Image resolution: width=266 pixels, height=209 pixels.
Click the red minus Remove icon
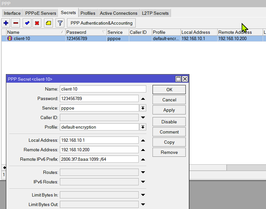16,23
